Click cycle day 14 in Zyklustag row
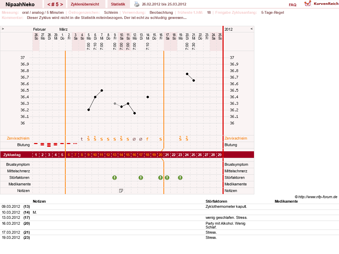Viewport: 339px width, 254px height. (x=121, y=155)
